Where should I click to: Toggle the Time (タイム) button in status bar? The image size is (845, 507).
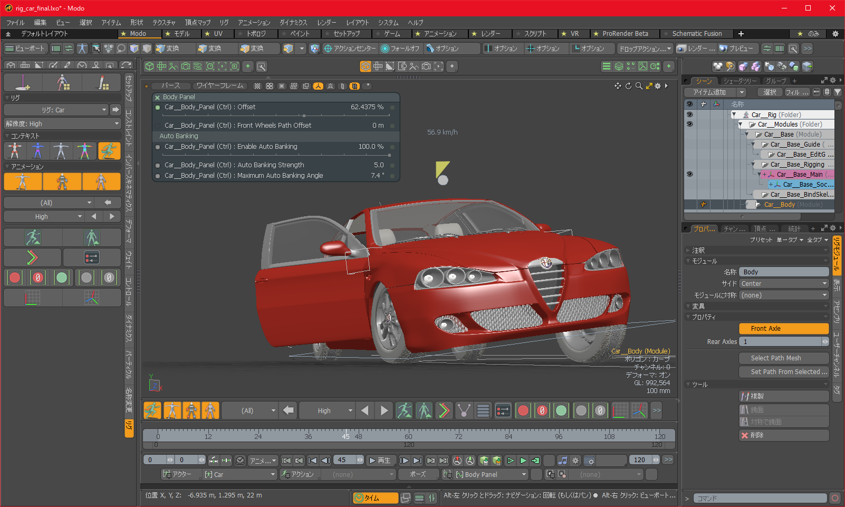(x=376, y=498)
